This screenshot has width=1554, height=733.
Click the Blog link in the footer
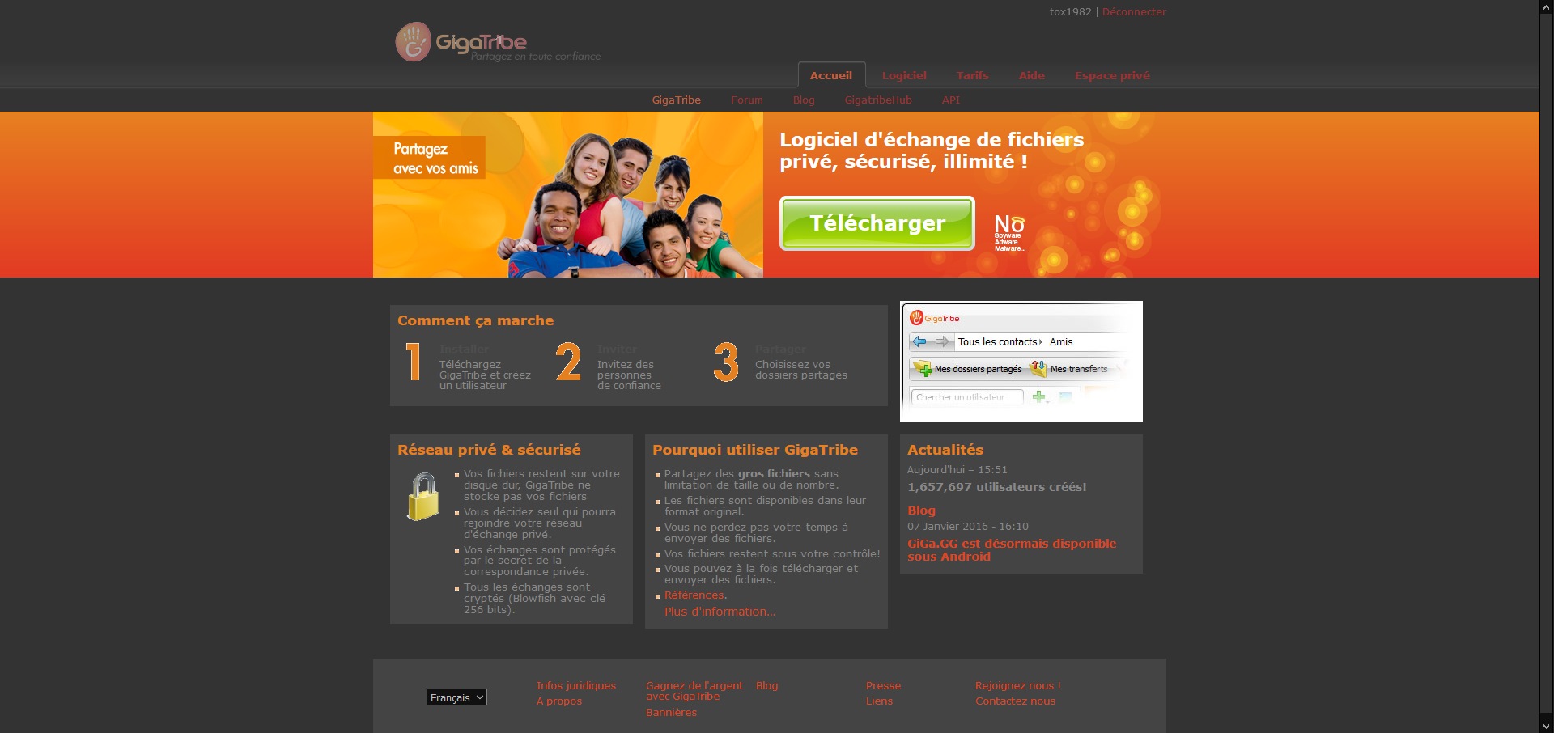point(766,686)
